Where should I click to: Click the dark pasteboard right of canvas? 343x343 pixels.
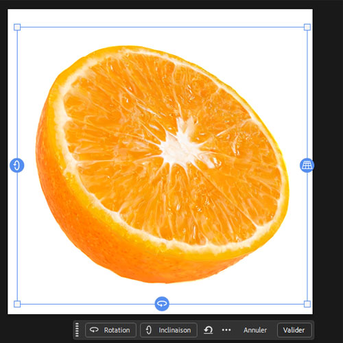click(x=328, y=160)
